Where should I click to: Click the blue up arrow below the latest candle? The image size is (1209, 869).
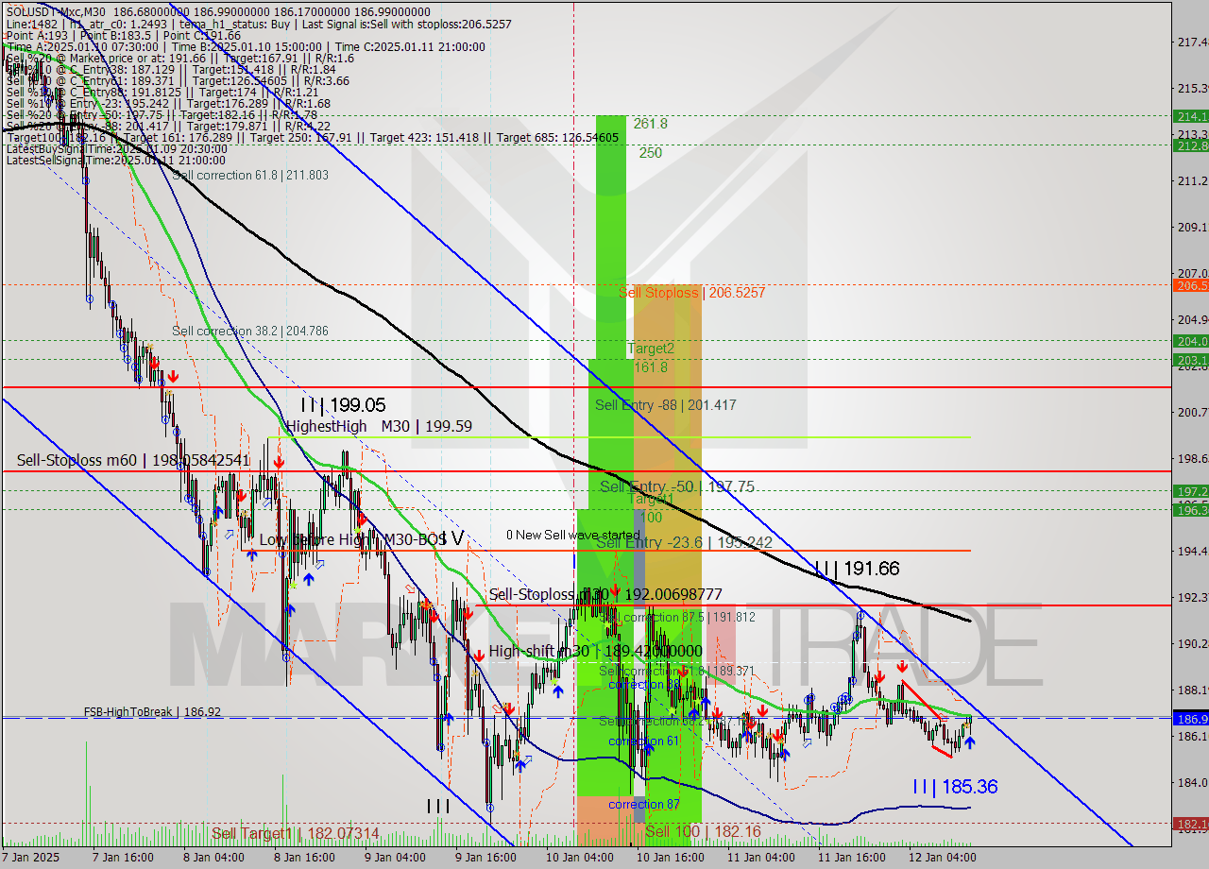(x=969, y=742)
